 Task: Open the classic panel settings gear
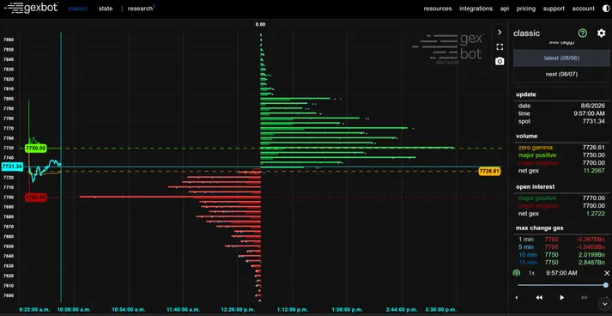point(601,33)
